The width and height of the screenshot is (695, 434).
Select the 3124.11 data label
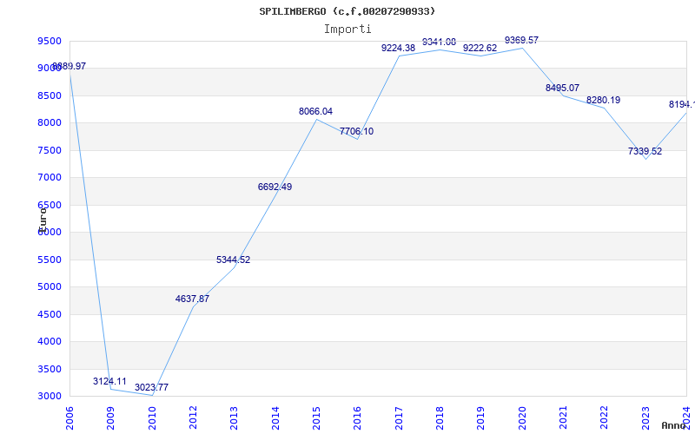(x=109, y=381)
